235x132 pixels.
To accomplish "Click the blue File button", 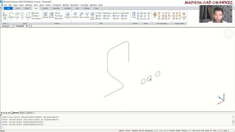I will click(x=8, y=8).
